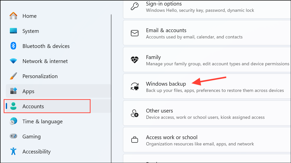Click the Bluetooth & devices icon
The width and height of the screenshot is (291, 163).
point(13,46)
